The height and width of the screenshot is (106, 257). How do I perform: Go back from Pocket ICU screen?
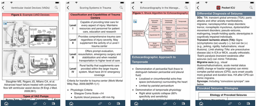[x=198, y=8]
